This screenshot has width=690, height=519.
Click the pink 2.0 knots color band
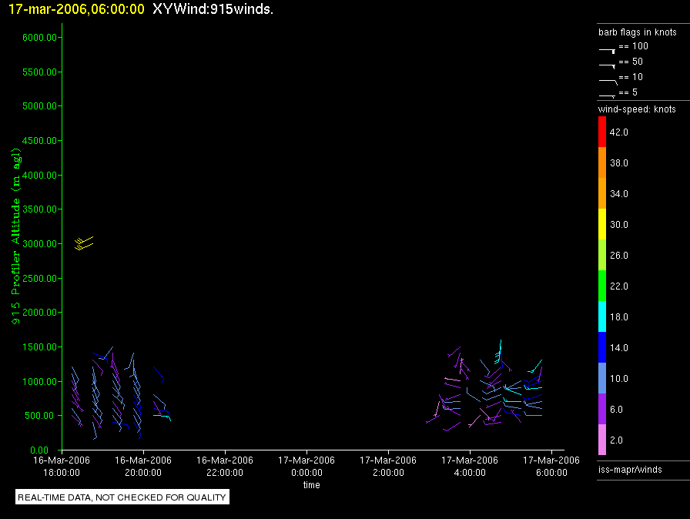(602, 440)
